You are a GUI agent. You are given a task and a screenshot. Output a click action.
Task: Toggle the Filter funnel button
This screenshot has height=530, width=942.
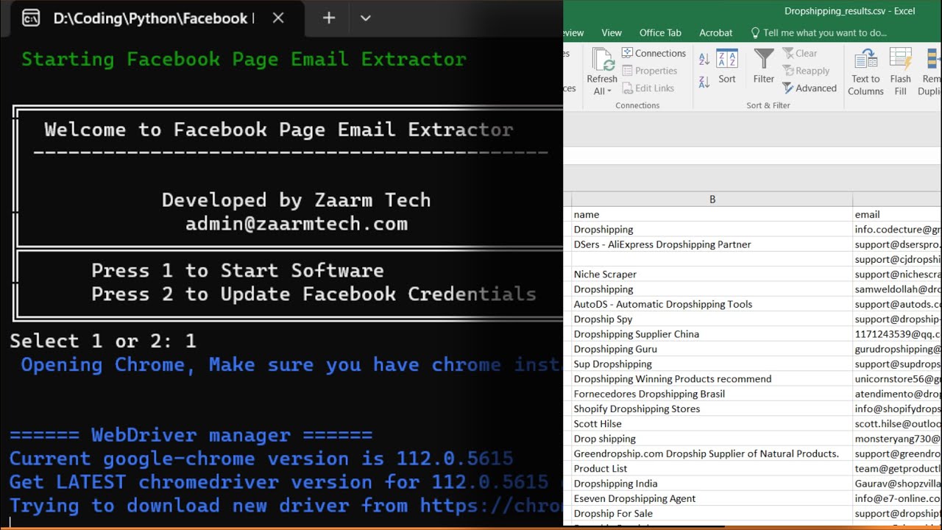[x=764, y=67]
